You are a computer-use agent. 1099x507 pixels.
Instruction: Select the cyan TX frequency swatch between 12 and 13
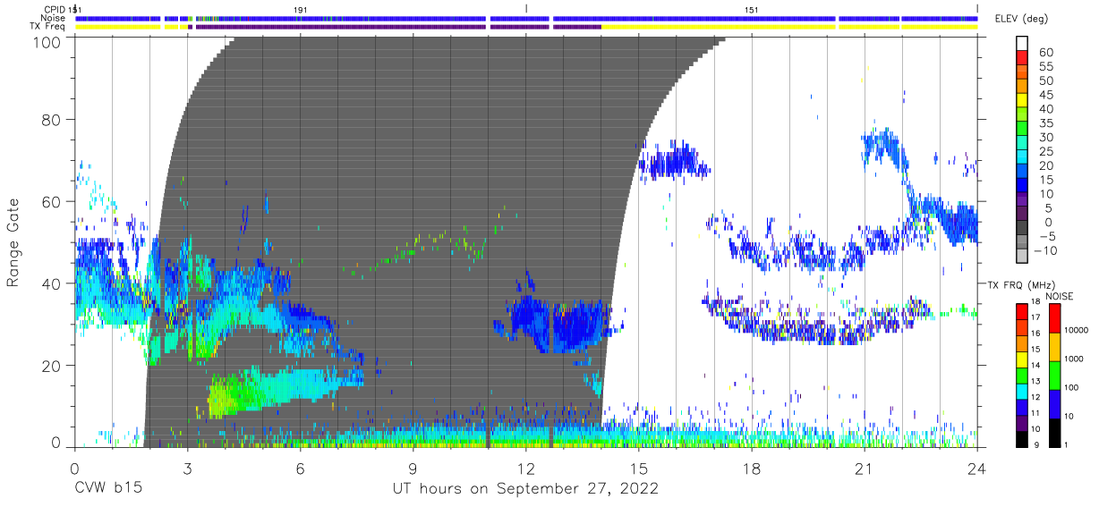pyautogui.click(x=1022, y=390)
